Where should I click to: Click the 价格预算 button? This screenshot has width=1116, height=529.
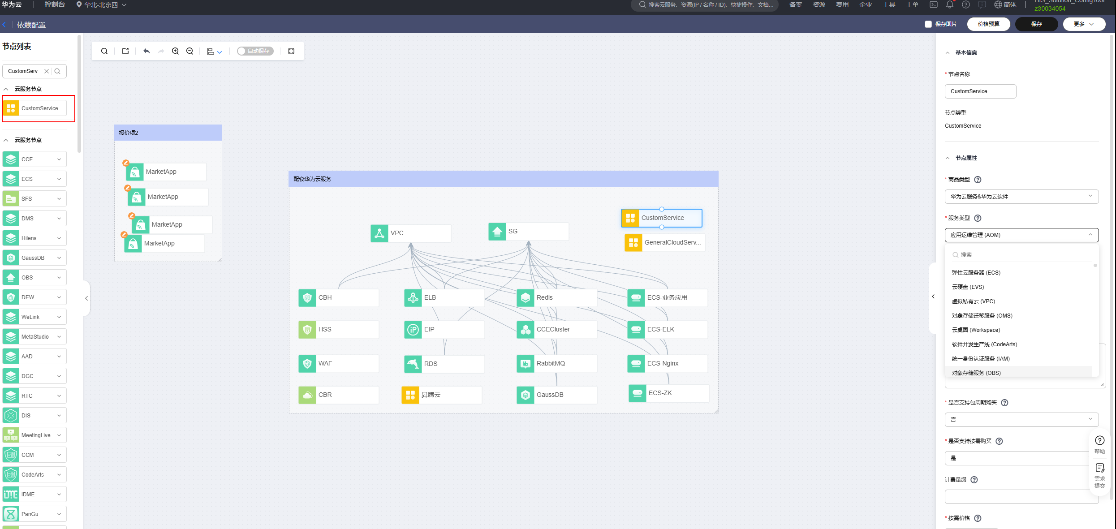coord(988,24)
